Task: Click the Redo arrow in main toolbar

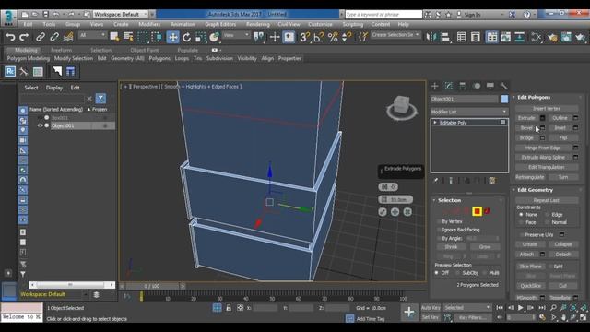Action: tap(24, 37)
